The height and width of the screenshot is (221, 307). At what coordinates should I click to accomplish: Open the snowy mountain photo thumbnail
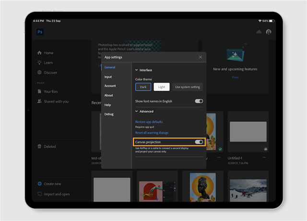(x=248, y=190)
